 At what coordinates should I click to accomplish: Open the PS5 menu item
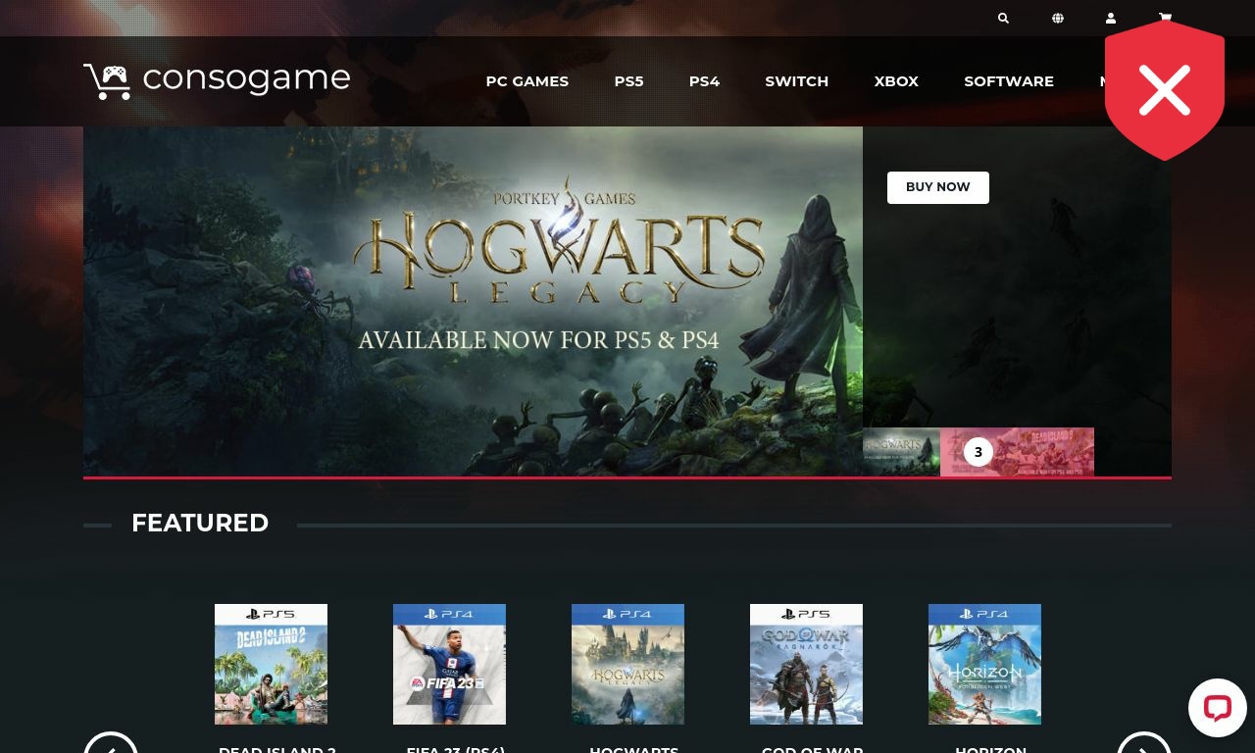click(x=629, y=81)
